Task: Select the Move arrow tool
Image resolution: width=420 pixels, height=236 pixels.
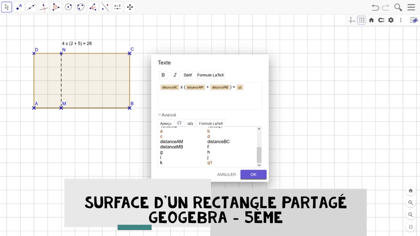Action: pyautogui.click(x=7, y=7)
